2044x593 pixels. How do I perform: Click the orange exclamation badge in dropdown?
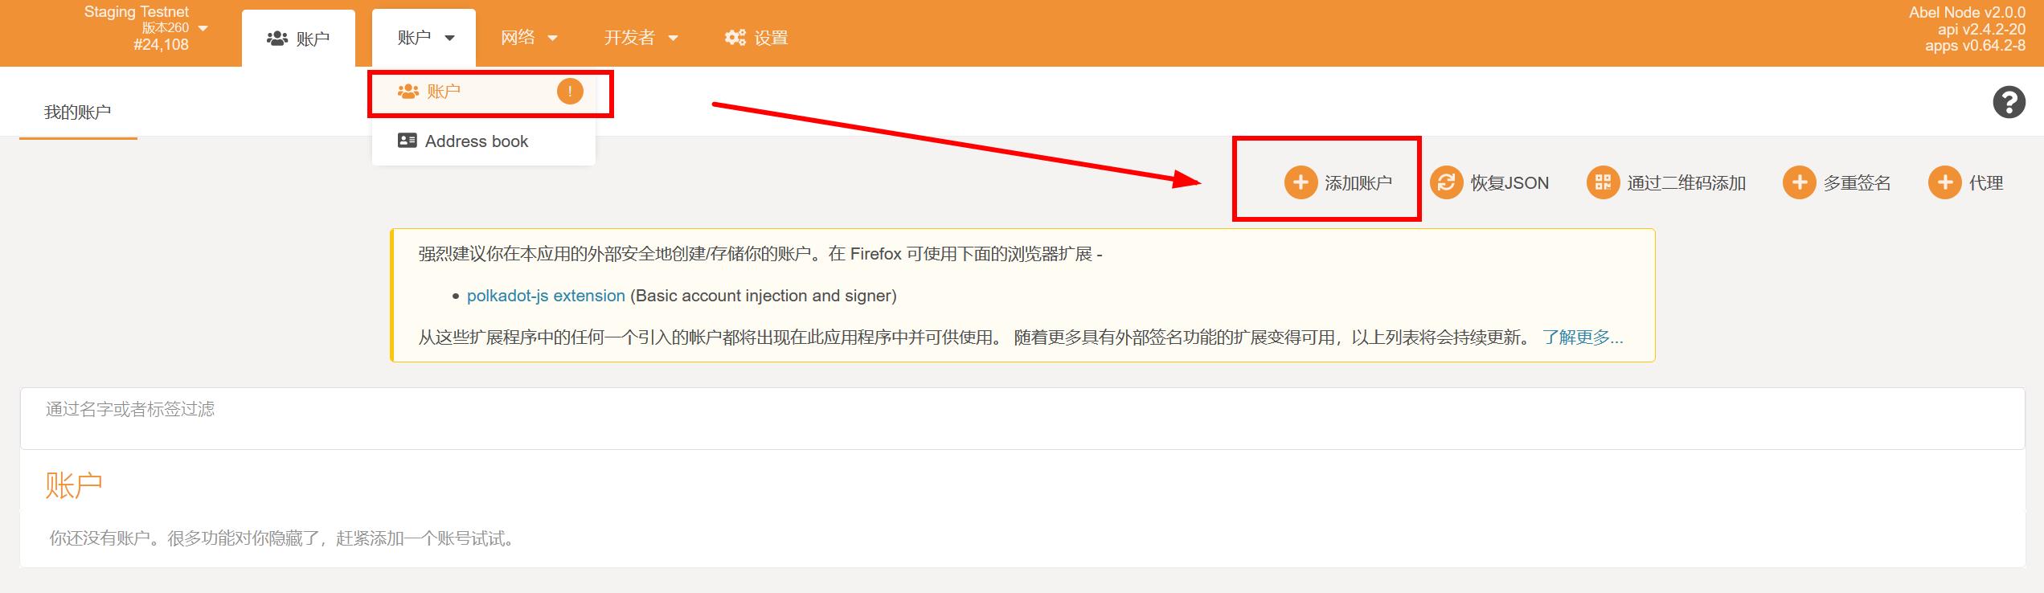[570, 92]
